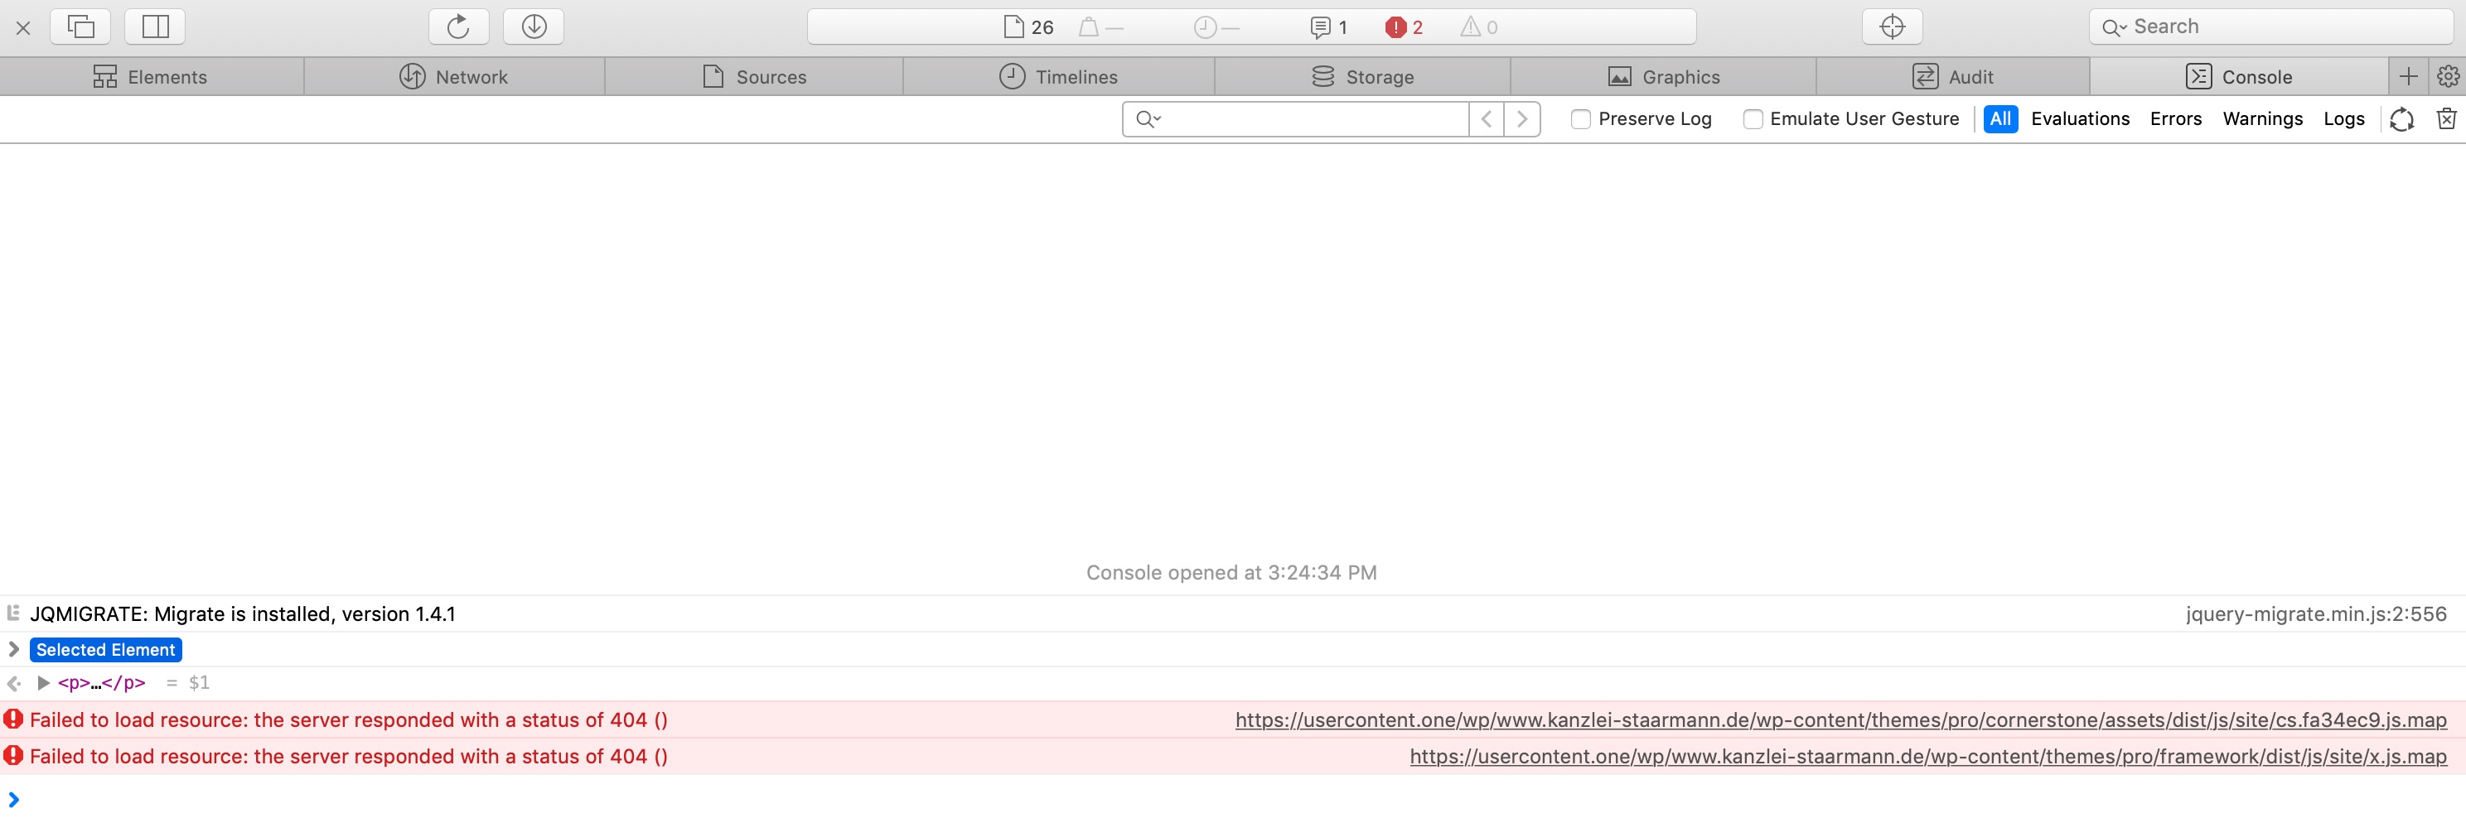Toggle the Emulate User Gesture checkbox
The image size is (2466, 818).
pyautogui.click(x=1753, y=118)
